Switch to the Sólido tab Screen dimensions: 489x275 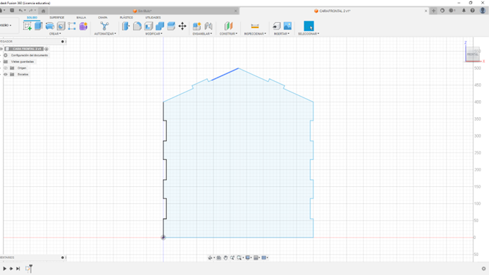coord(32,18)
